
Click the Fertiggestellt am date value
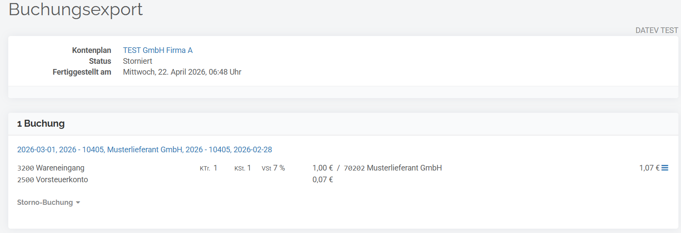coord(182,72)
